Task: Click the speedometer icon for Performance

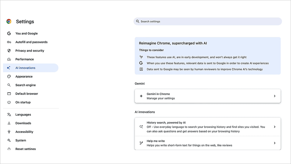Action: tap(9, 59)
